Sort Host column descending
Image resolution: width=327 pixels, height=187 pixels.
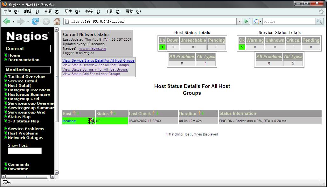(x=78, y=113)
